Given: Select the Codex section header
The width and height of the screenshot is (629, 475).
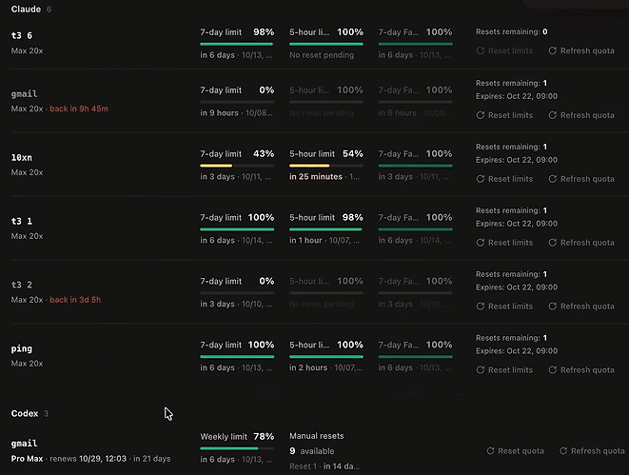Looking at the screenshot, I should [x=25, y=413].
